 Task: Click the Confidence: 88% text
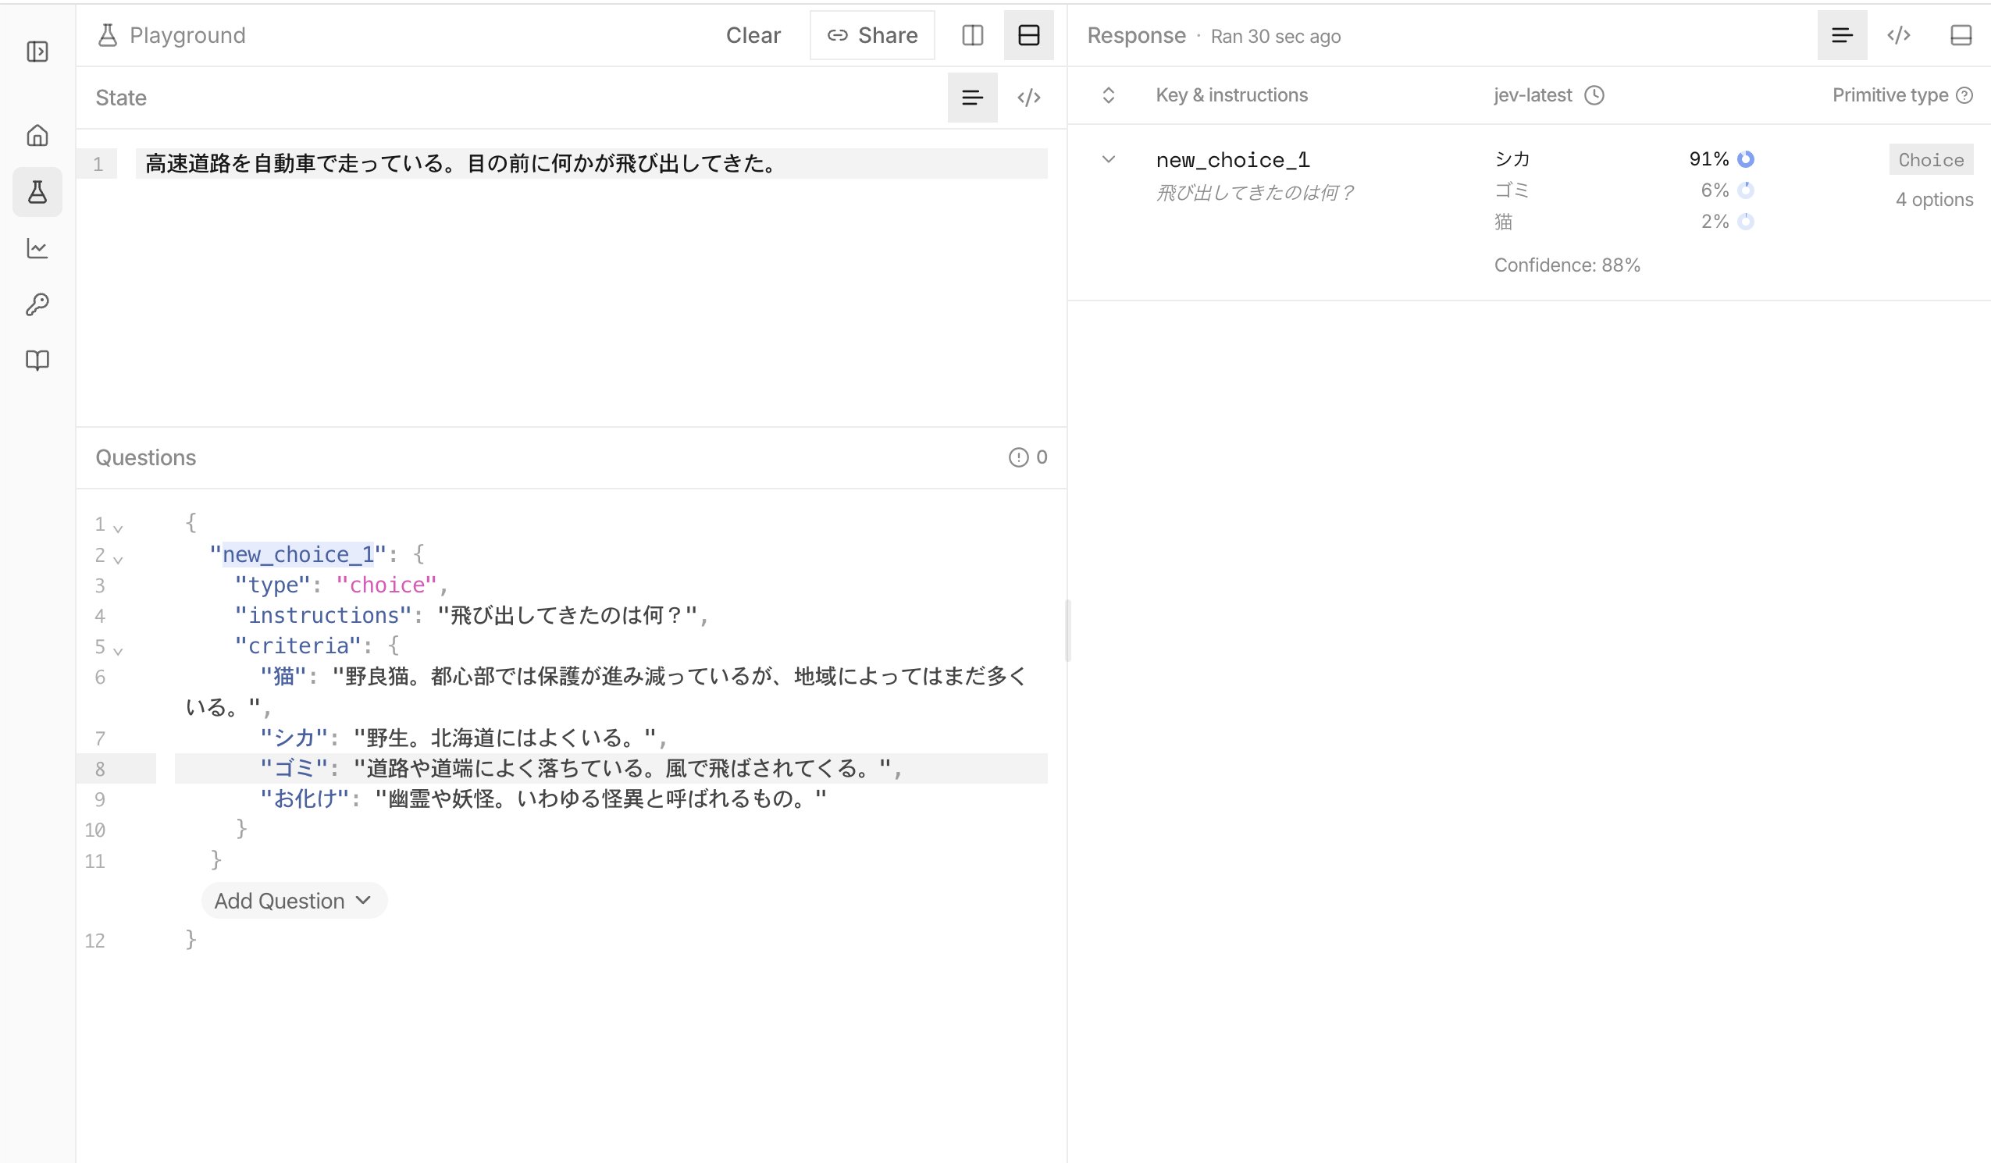point(1567,265)
